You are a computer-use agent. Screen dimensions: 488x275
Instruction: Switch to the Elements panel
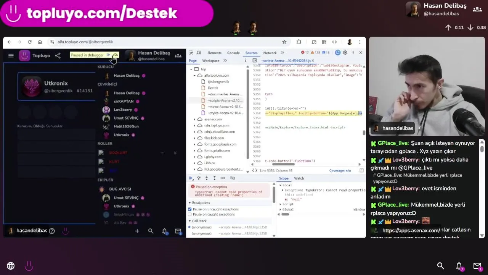(x=214, y=53)
